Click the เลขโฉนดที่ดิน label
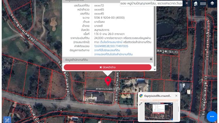This screenshot has width=219, height=123. pos(82,6)
